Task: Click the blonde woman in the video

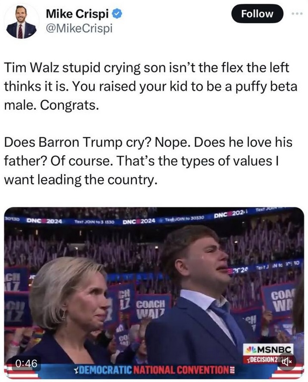Action: [x=69, y=312]
